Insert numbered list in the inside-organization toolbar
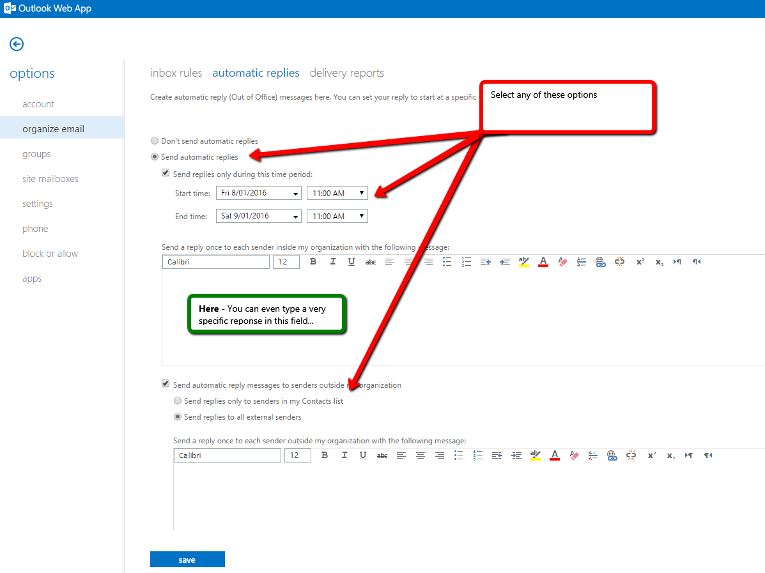Image resolution: width=765 pixels, height=573 pixels. 467,262
